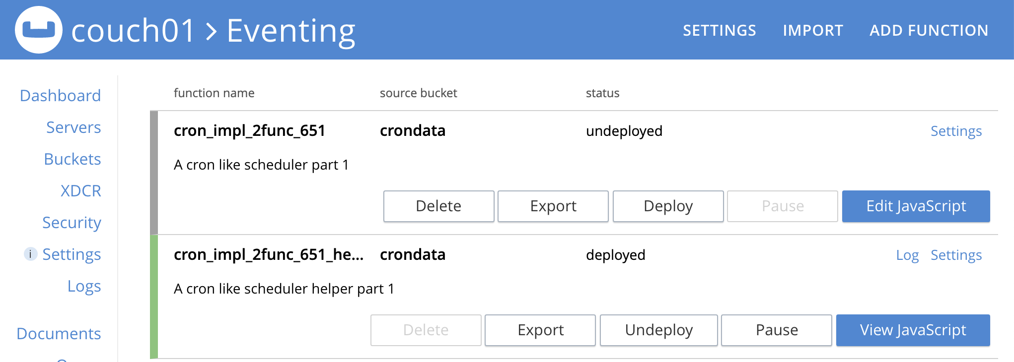Viewport: 1014px width, 362px height.
Task: Click Edit JavaScript for cron_impl_2func_651
Action: 916,206
